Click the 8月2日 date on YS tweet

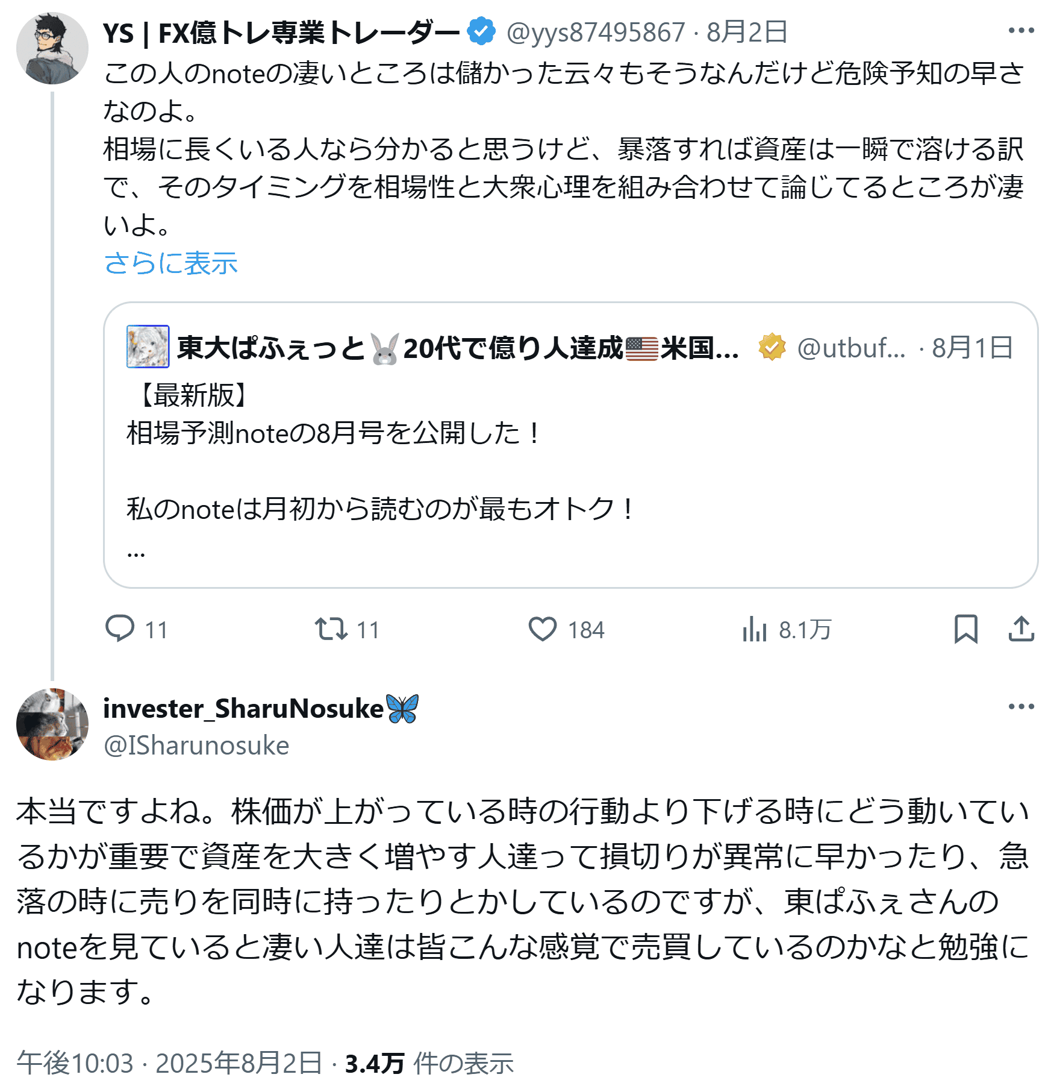[x=747, y=33]
